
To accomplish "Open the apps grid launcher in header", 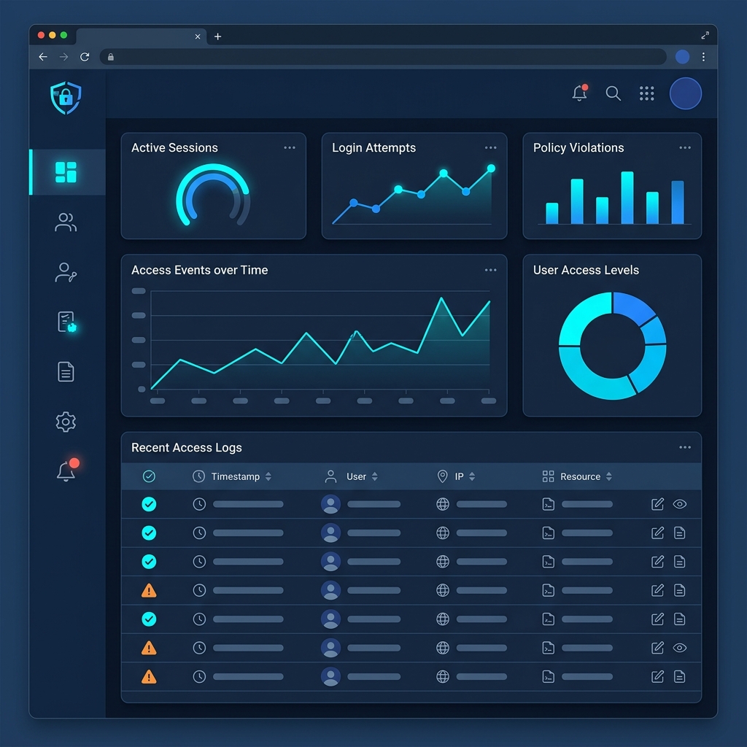I will coord(646,93).
